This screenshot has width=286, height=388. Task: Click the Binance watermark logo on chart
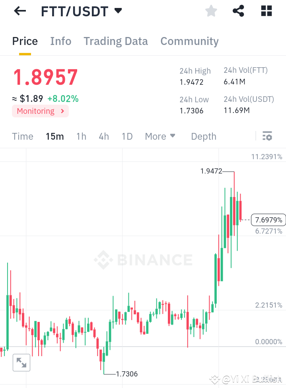[143, 260]
